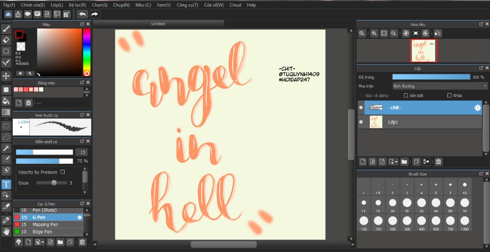This screenshot has height=252, width=490.
Task: Click the flip view icon in the Navigator
Action: click(437, 33)
